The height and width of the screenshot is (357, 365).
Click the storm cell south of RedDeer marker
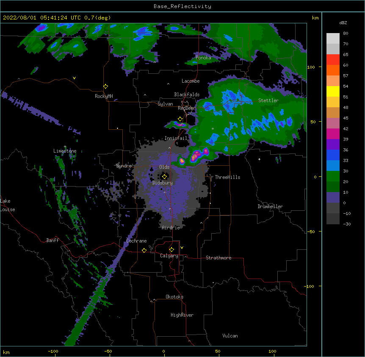(180, 125)
